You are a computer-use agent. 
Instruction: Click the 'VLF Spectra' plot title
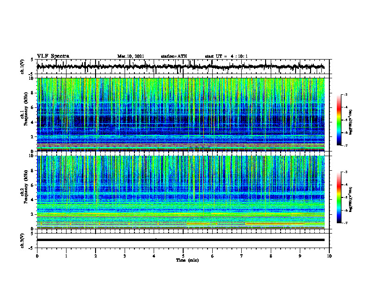tap(53, 56)
